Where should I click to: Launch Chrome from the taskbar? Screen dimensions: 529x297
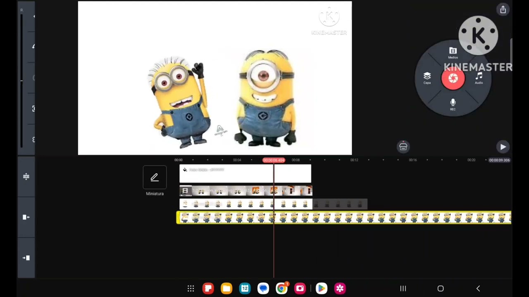(281, 288)
